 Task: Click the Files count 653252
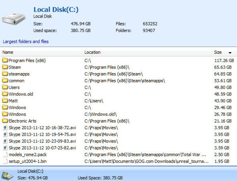(x=150, y=24)
